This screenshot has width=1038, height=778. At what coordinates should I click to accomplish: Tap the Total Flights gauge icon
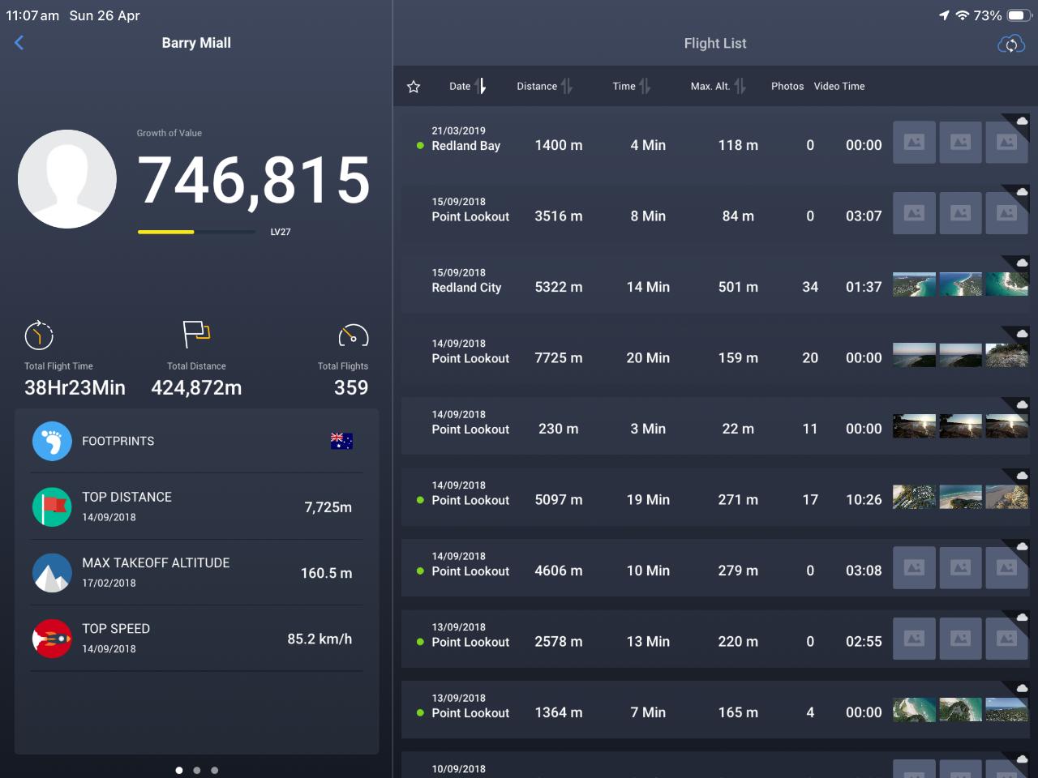(353, 336)
